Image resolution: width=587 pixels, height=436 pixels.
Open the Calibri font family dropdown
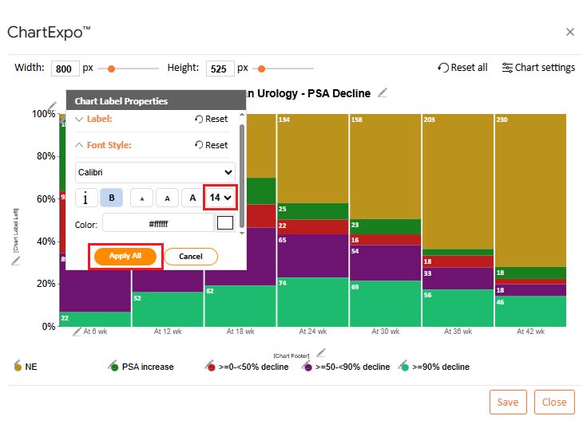pos(156,172)
